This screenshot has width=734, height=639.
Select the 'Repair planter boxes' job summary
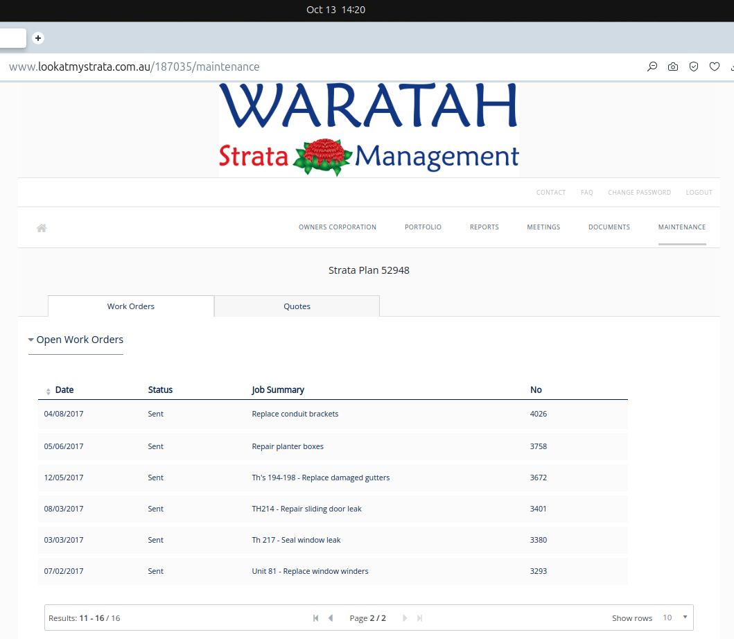pyautogui.click(x=288, y=446)
